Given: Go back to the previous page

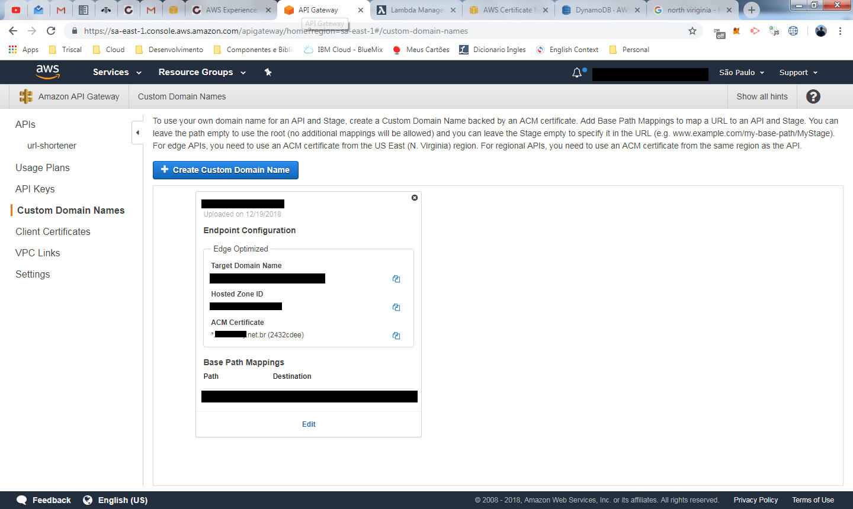Looking at the screenshot, I should 13,31.
